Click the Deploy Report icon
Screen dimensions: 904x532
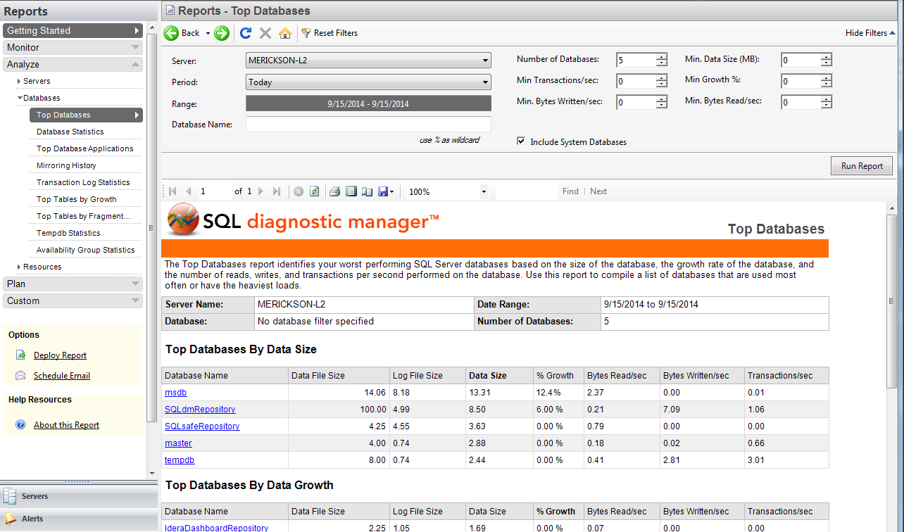tap(20, 355)
